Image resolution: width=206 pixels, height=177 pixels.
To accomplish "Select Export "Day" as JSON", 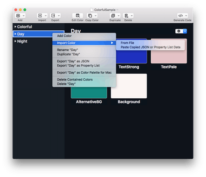I will pyautogui.click(x=84, y=61).
